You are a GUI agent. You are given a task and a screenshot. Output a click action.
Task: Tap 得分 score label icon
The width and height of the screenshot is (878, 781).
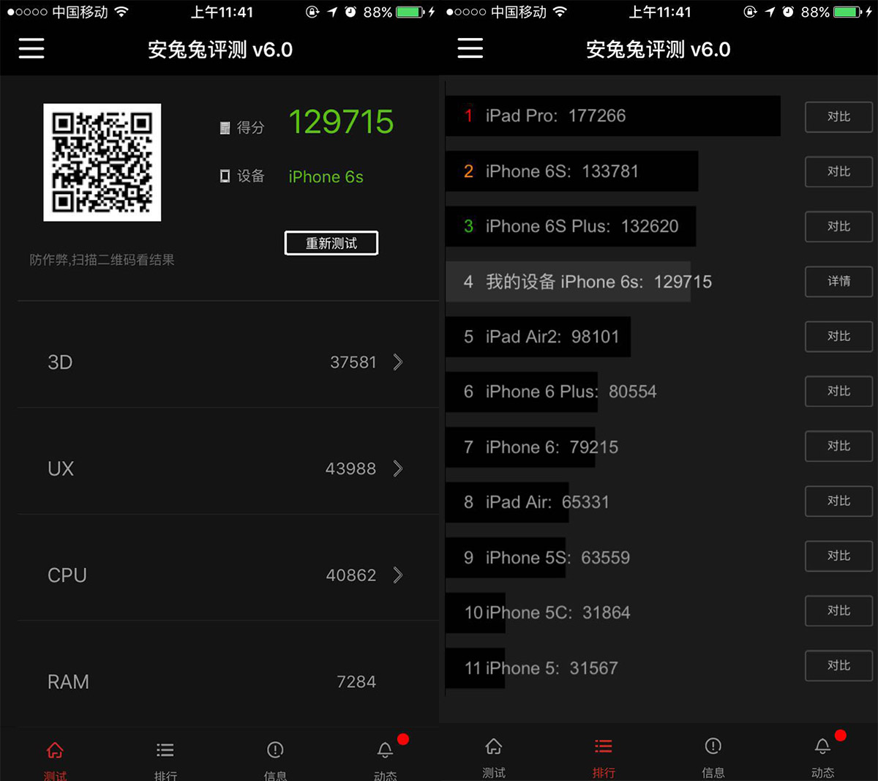pos(225,128)
